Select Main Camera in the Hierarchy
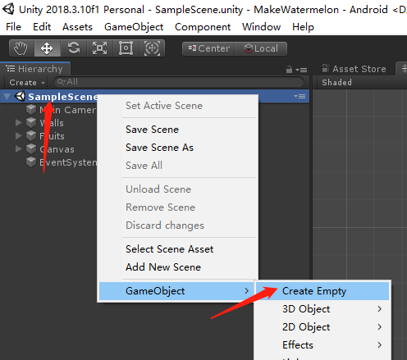This screenshot has height=360, width=407. tap(68, 110)
